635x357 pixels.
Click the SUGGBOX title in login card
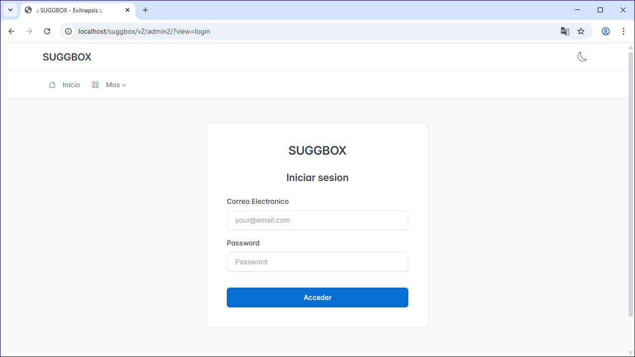[x=317, y=151]
